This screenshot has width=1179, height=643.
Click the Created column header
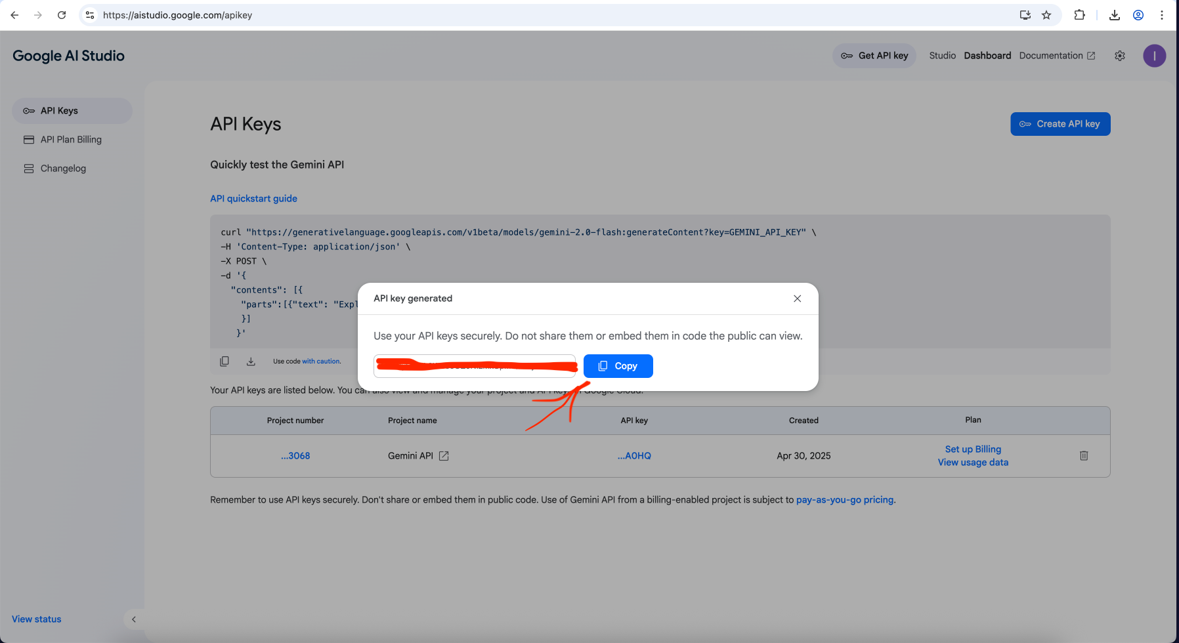coord(804,421)
